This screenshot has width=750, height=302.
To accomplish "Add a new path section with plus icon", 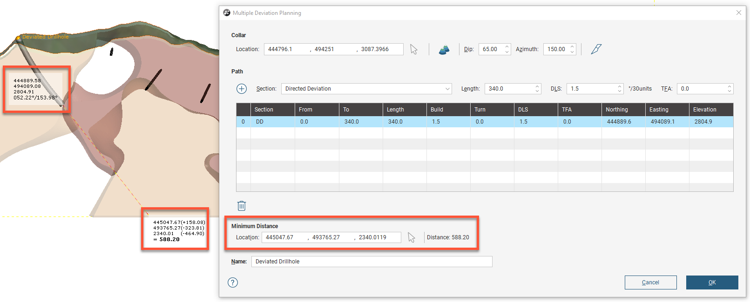I will pyautogui.click(x=242, y=89).
